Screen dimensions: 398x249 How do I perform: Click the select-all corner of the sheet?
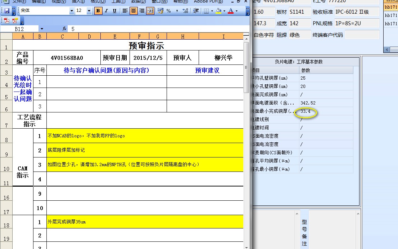pos(6,36)
